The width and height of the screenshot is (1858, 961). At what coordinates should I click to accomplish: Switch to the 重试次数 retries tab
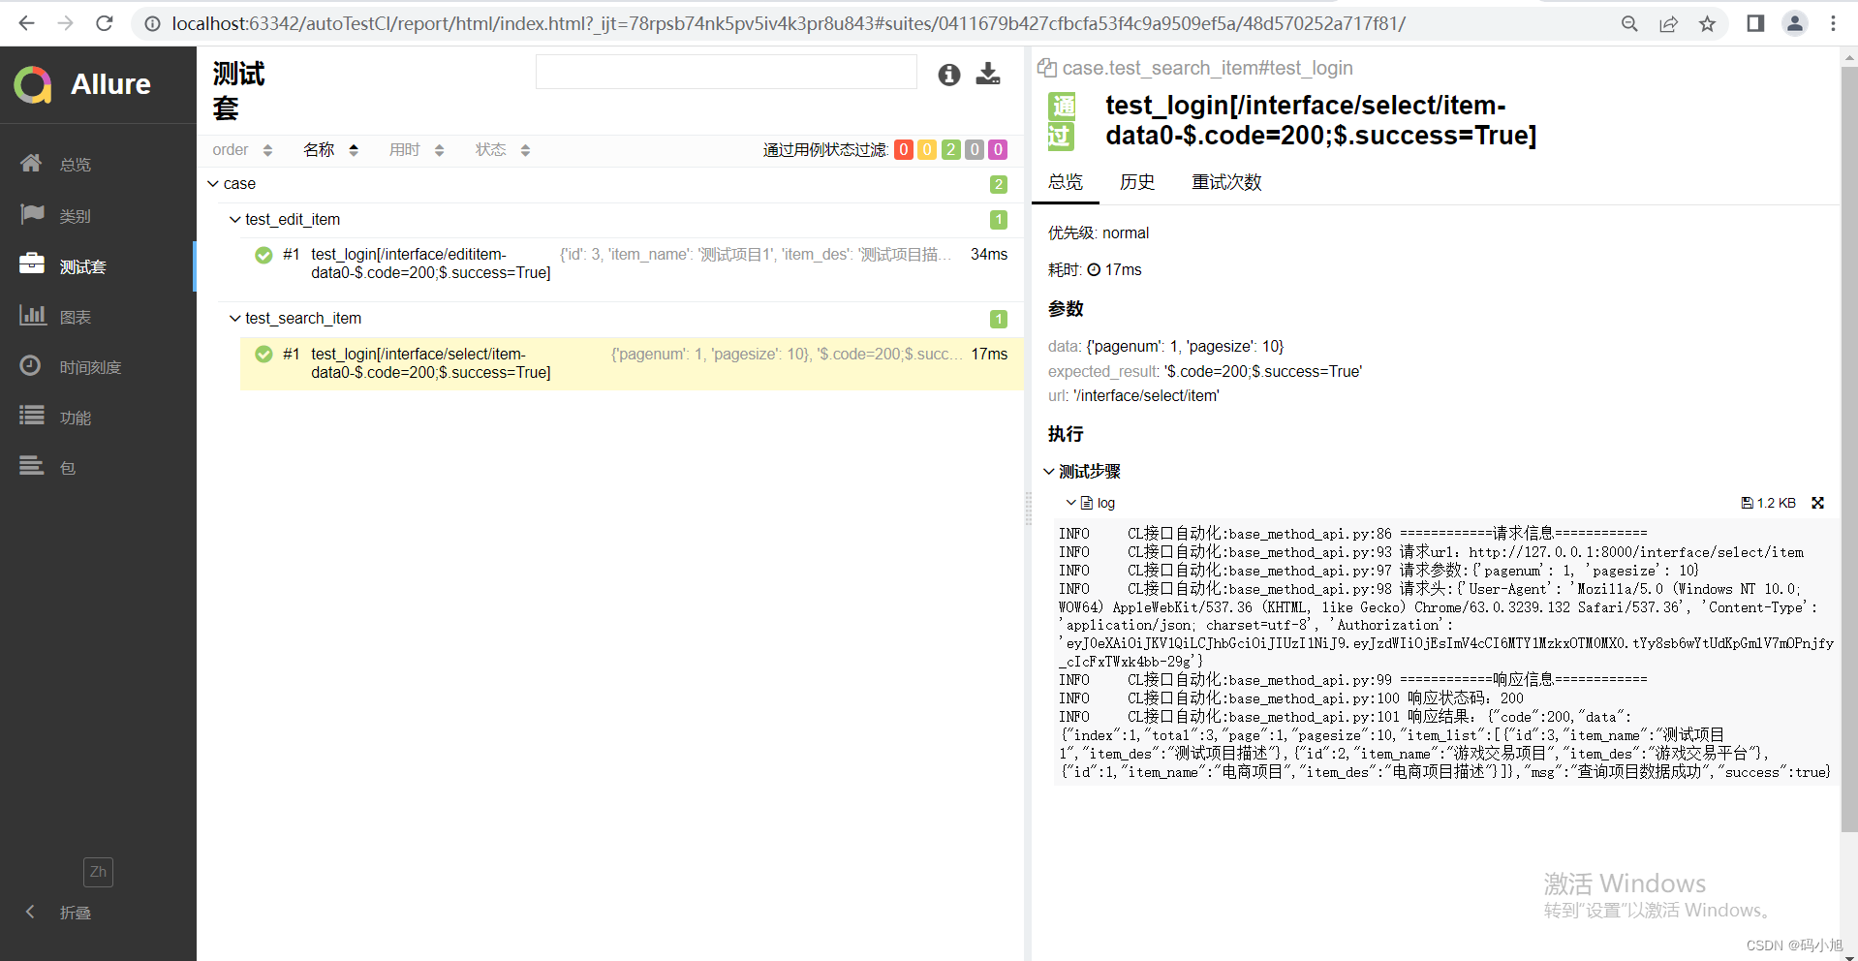[1226, 182]
